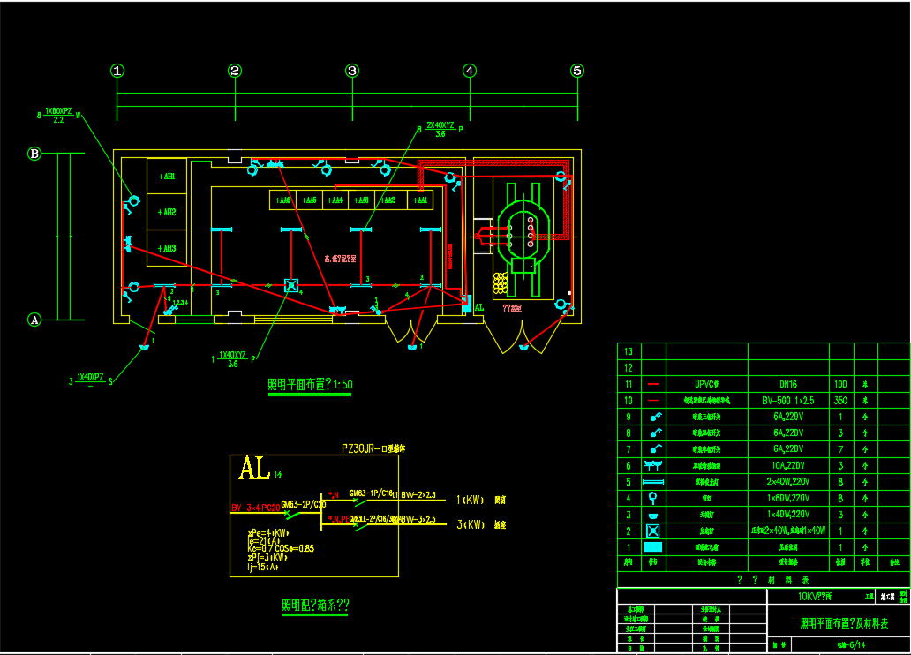Click the drawing number ending in 6/14

[851, 644]
